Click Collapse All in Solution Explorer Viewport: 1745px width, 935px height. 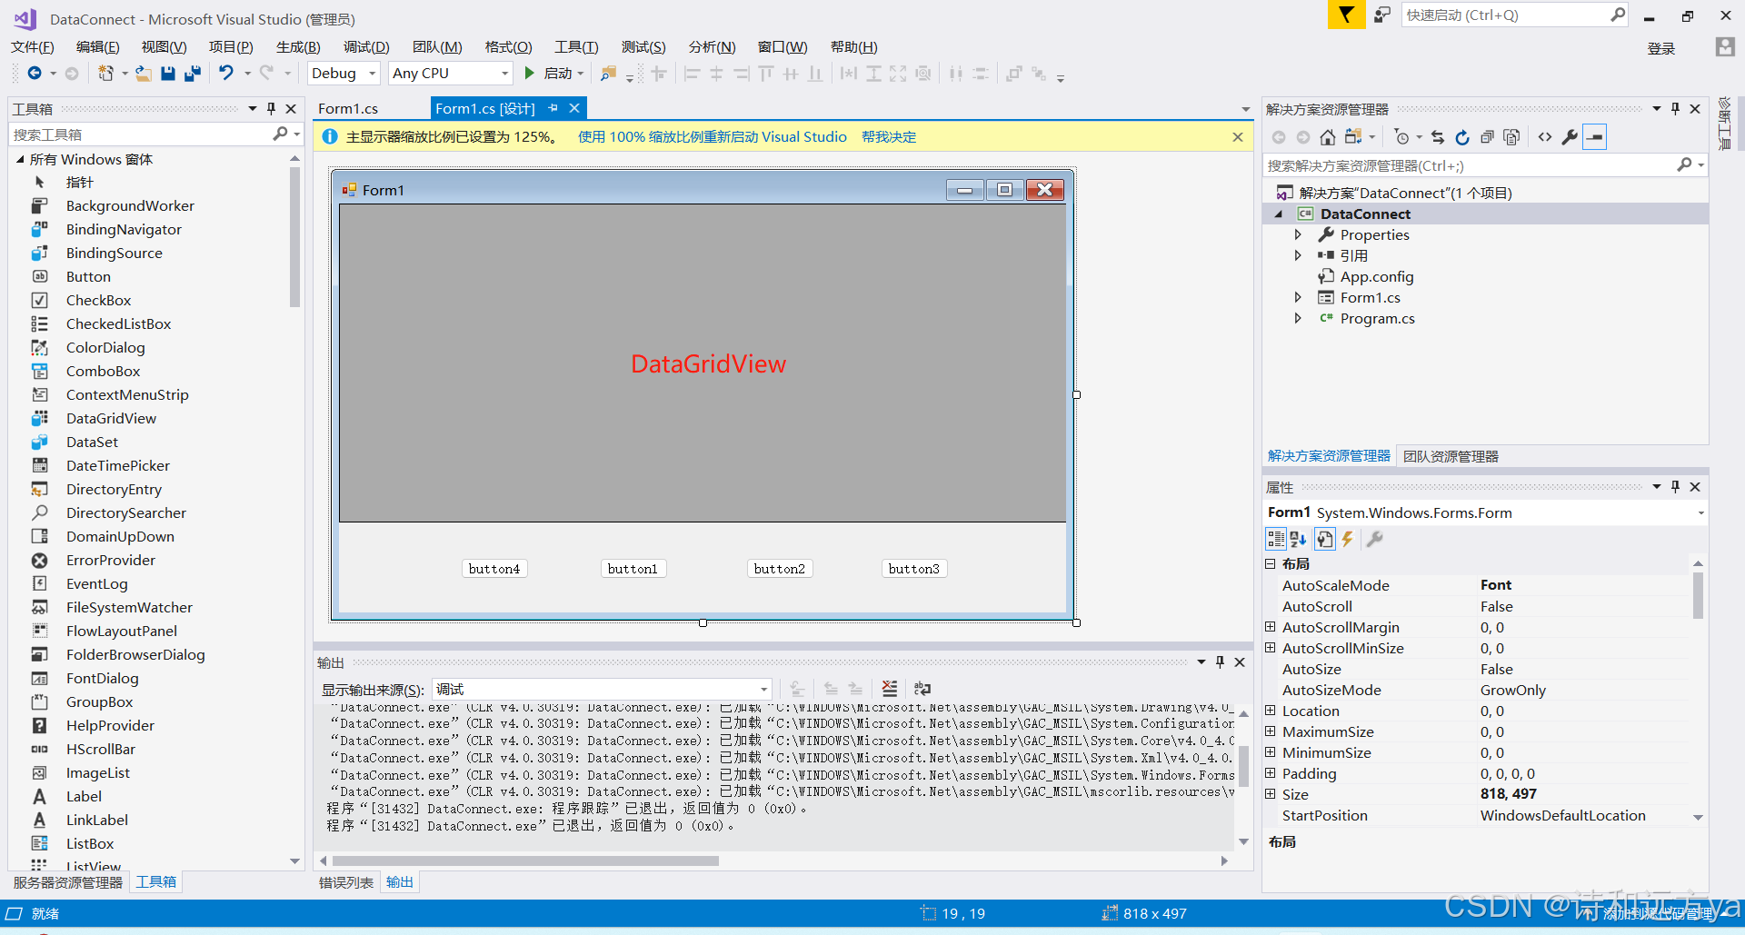point(1487,137)
